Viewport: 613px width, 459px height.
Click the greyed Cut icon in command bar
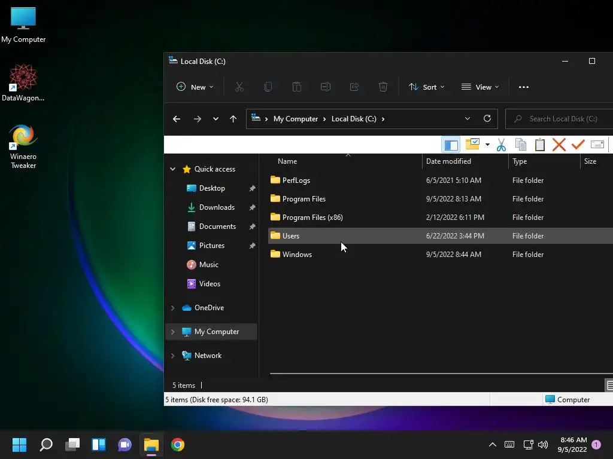click(x=239, y=87)
